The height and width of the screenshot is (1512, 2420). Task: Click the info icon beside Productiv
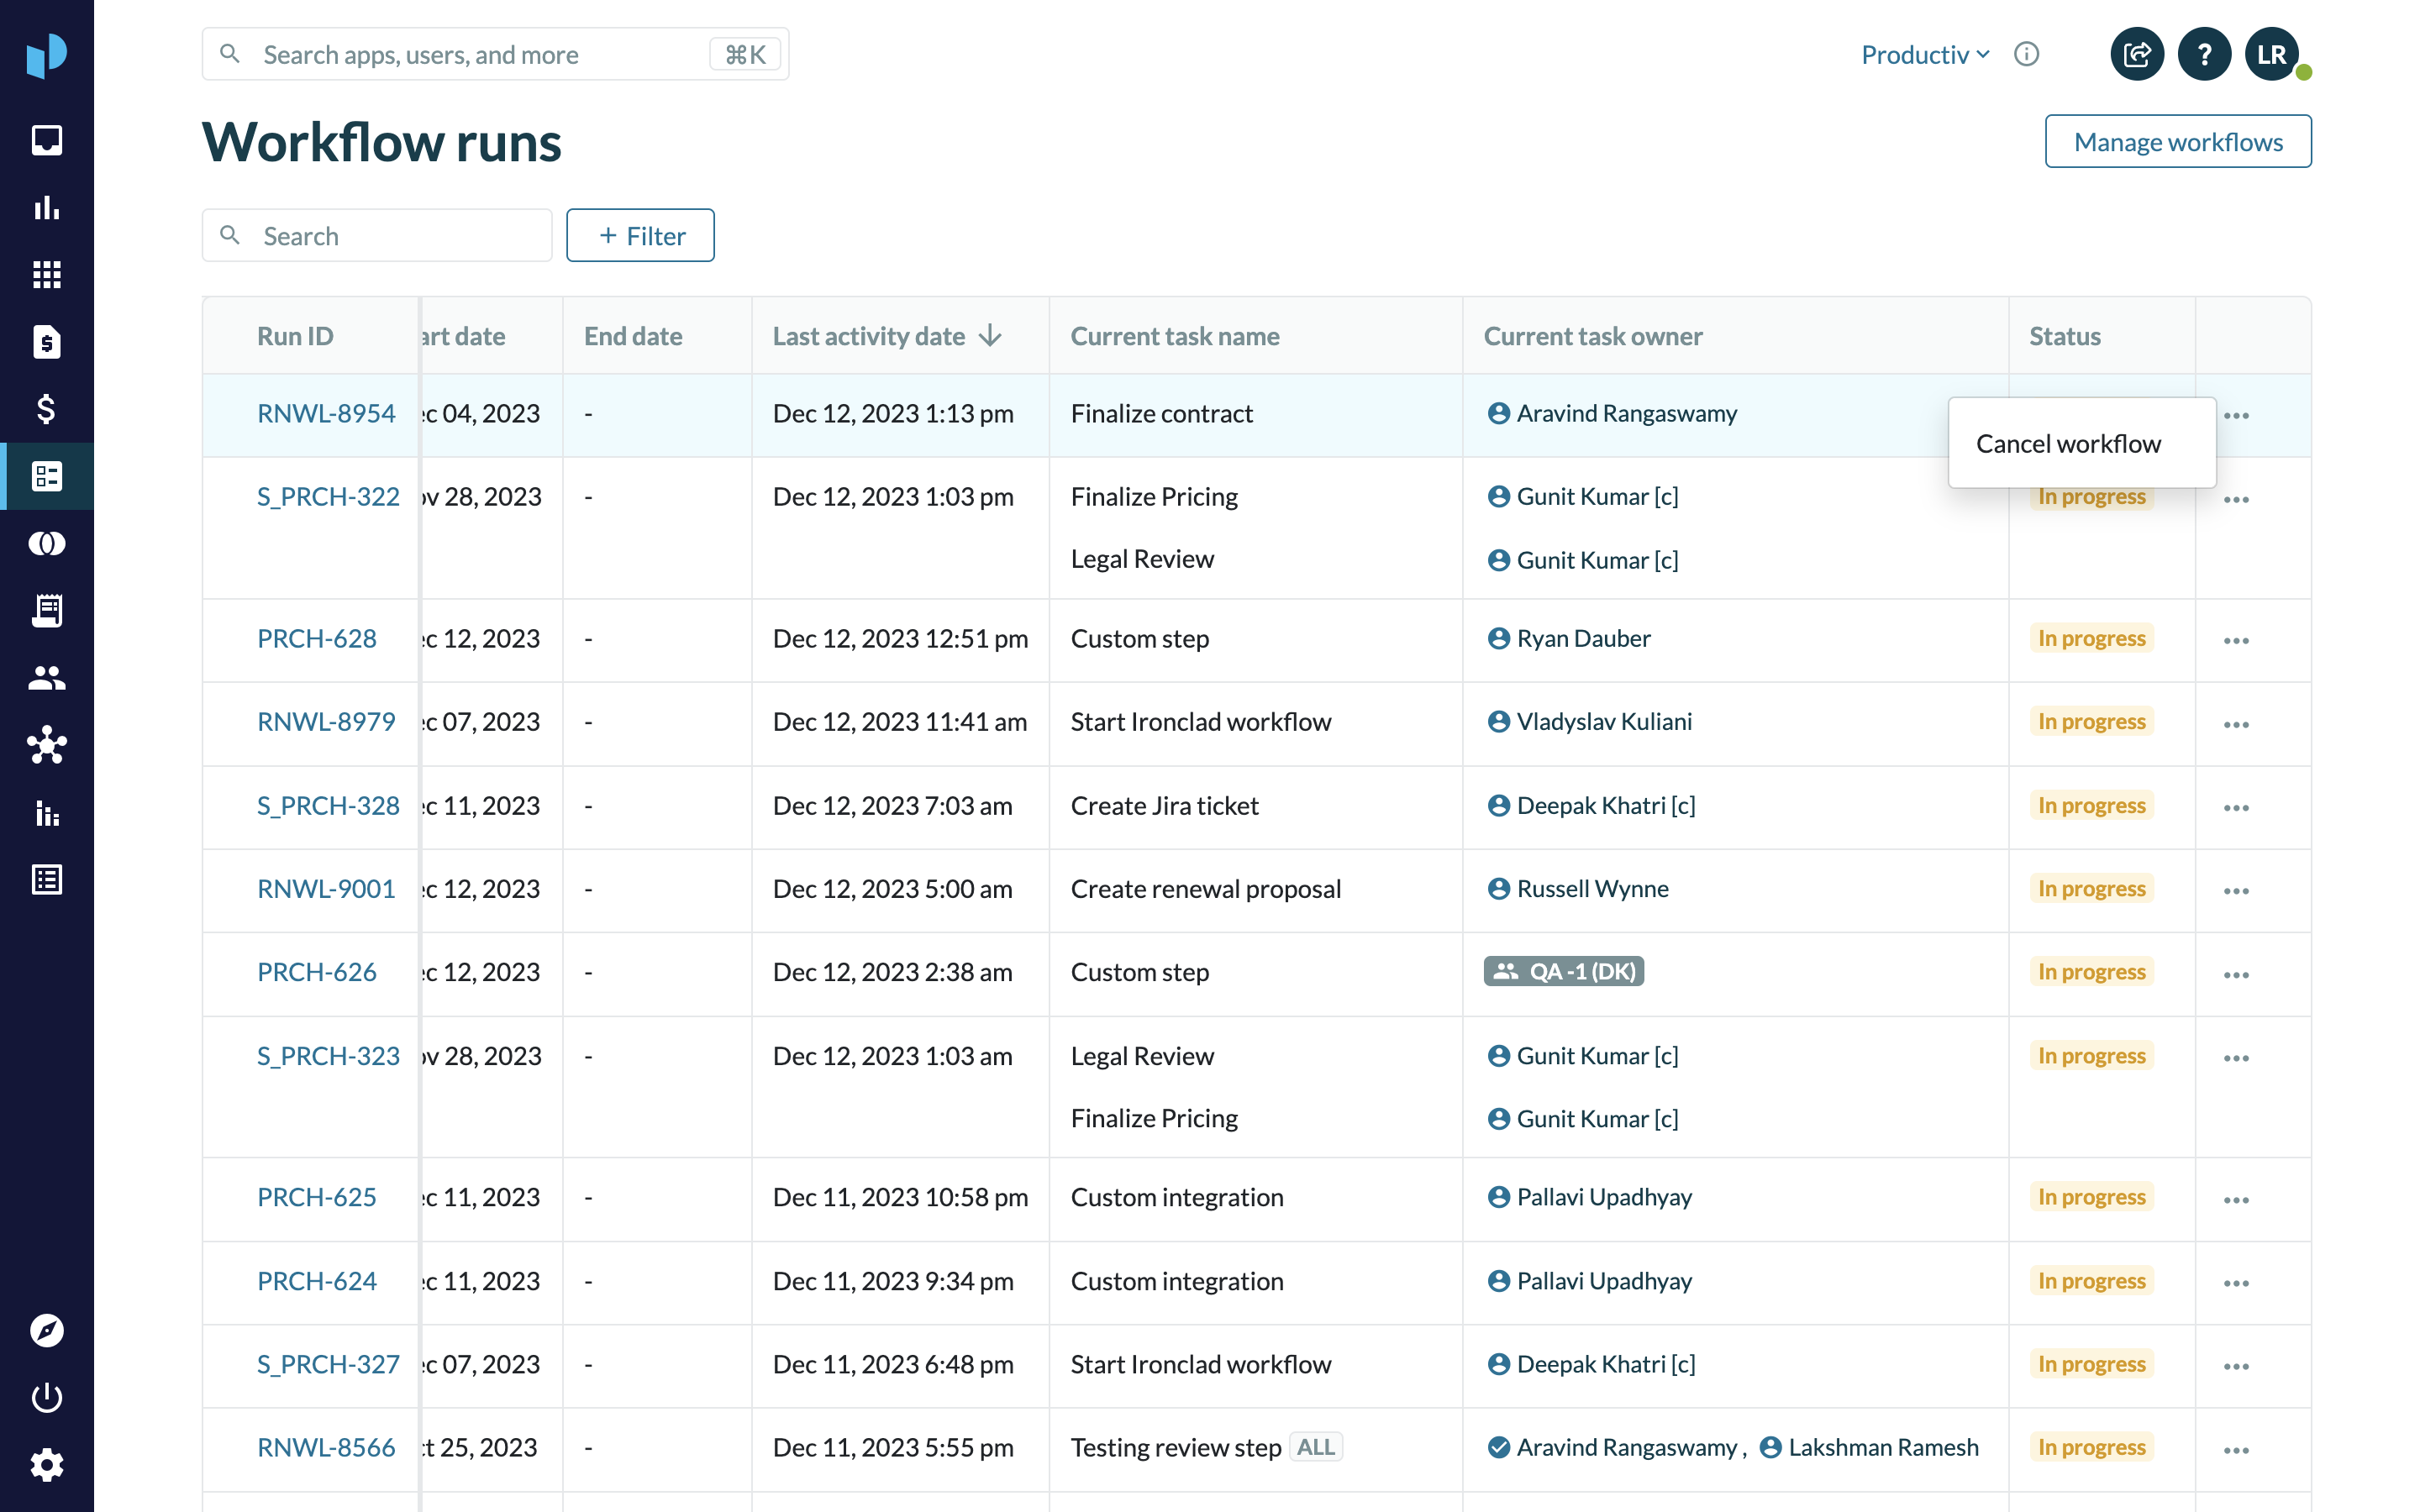click(x=2026, y=54)
